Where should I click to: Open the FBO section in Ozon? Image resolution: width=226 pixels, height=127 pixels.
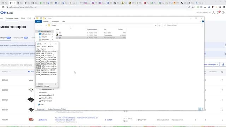(x=23, y=18)
